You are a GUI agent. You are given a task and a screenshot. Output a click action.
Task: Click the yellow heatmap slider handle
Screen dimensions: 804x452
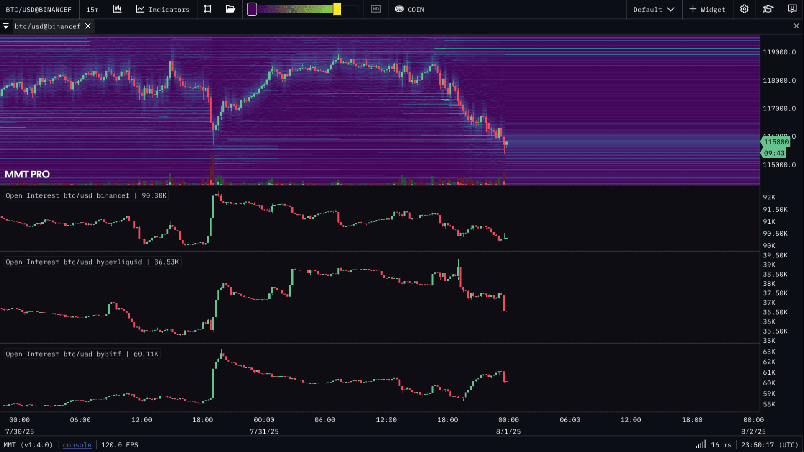[x=337, y=9]
